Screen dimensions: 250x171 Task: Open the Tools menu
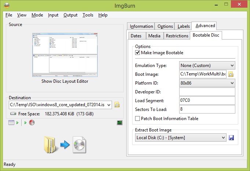(88, 15)
